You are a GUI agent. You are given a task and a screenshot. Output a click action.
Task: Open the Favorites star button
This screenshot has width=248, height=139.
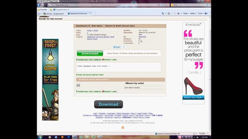coord(42,10)
